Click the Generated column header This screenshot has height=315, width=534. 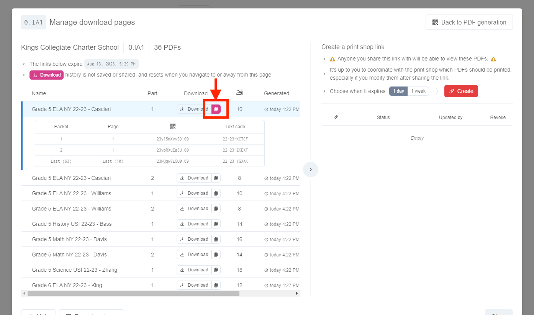point(277,93)
